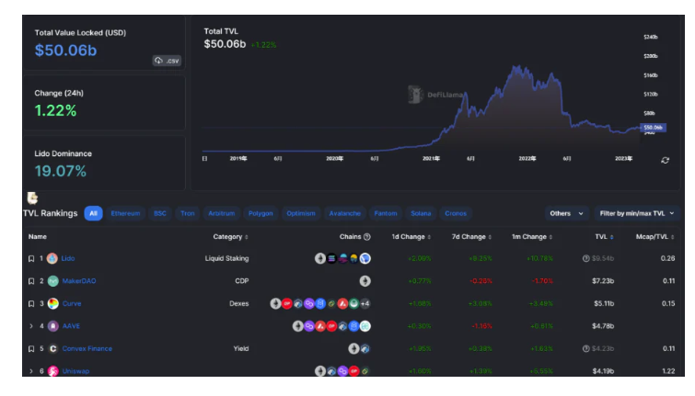Viewport: 695px width, 396px height.
Task: Open the Uniswap protocol link
Action: 75,371
